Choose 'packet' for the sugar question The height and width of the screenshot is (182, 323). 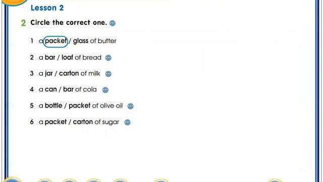(56, 122)
